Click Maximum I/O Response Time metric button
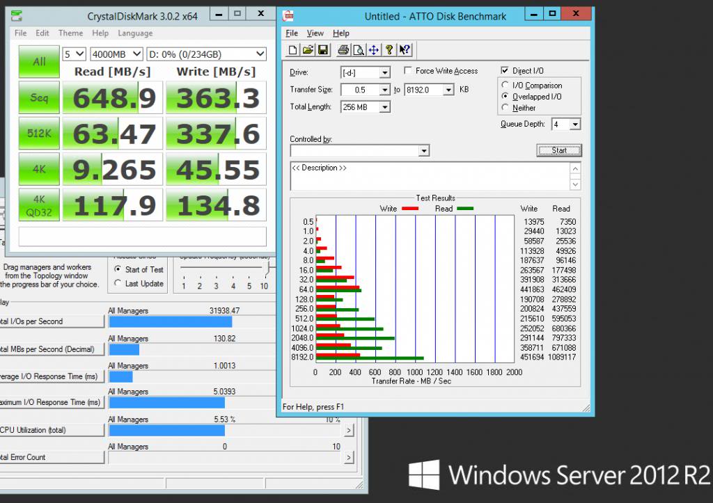The image size is (713, 503). (52, 402)
